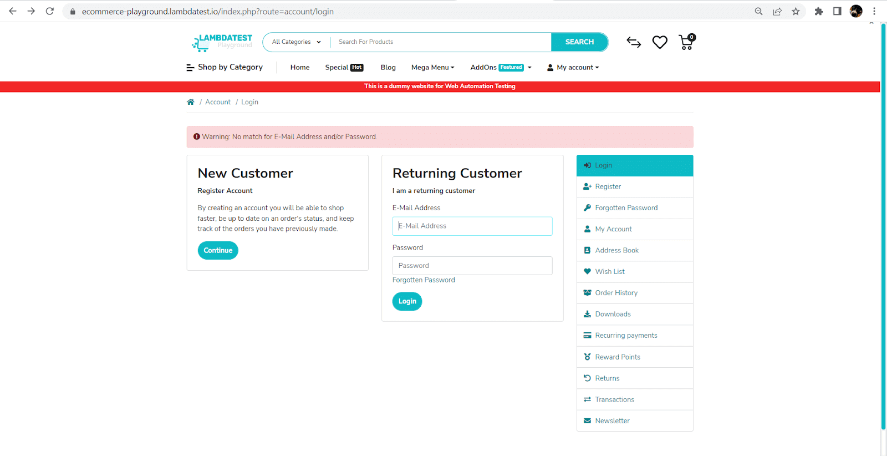This screenshot has height=456, width=887.
Task: Select My Account in the sidebar
Action: pyautogui.click(x=635, y=229)
